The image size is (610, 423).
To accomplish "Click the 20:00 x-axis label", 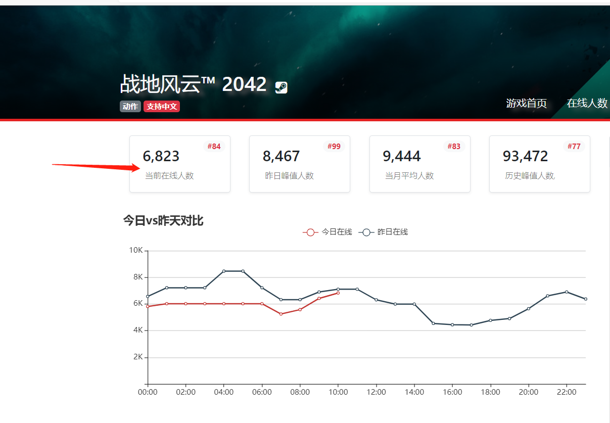I will coord(529,392).
